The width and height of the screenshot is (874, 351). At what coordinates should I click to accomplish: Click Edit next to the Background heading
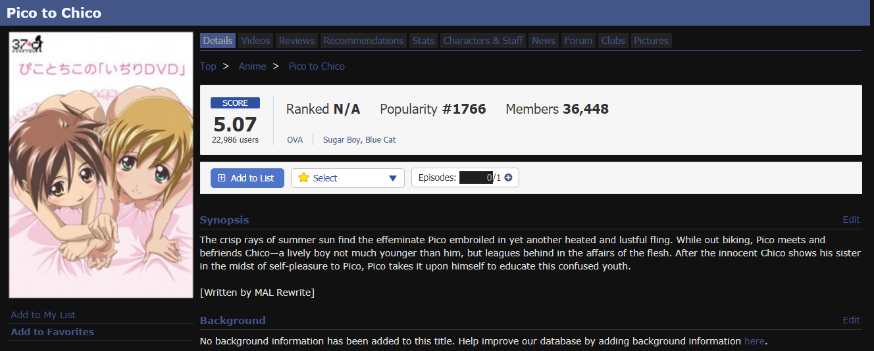(x=851, y=320)
